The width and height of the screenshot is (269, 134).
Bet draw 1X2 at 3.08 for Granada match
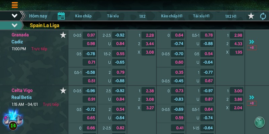click(148, 52)
